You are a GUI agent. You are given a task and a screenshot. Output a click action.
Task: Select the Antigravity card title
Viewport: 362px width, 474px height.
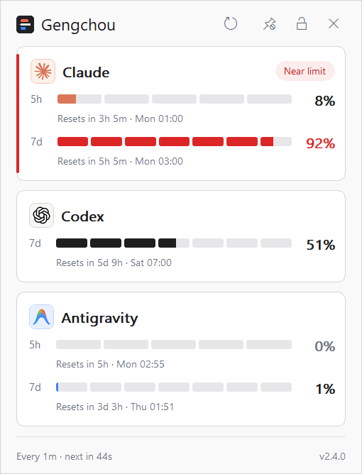coord(99,319)
